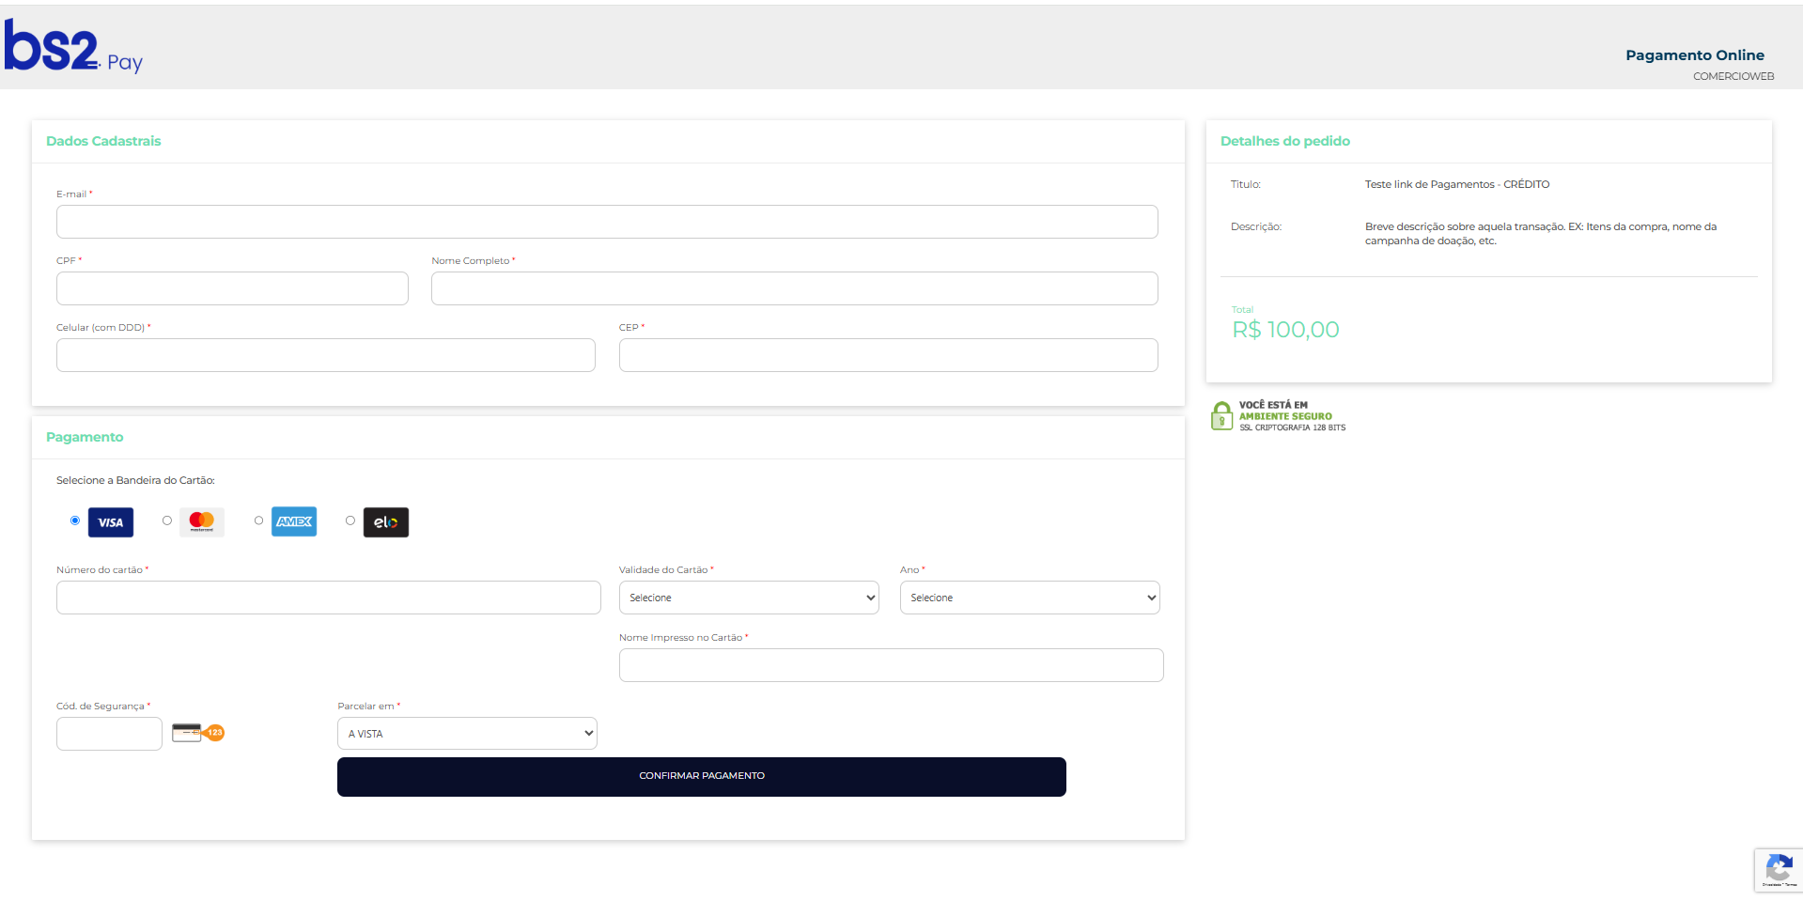Screen dimensions: 1803x901
Task: Select the Visa radio button
Action: pyautogui.click(x=75, y=520)
